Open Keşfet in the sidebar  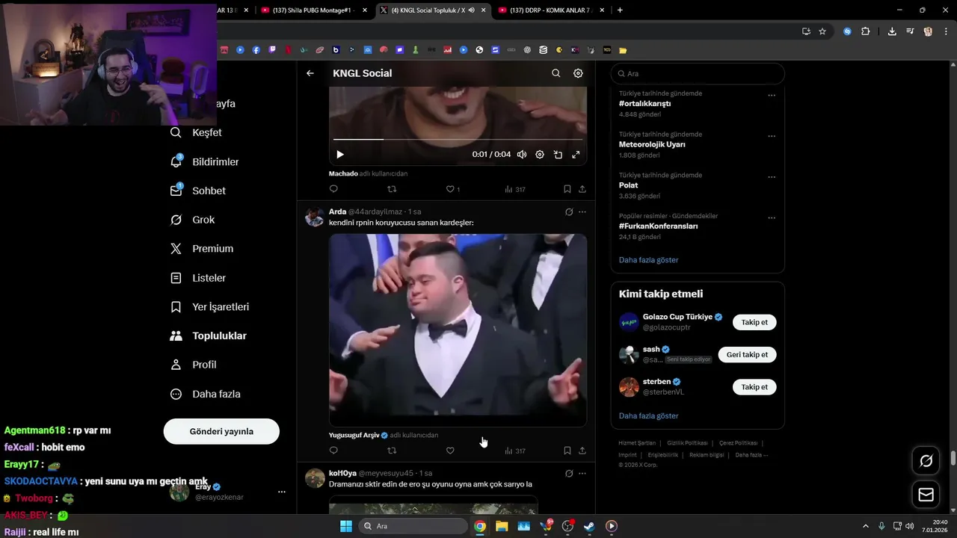196,132
